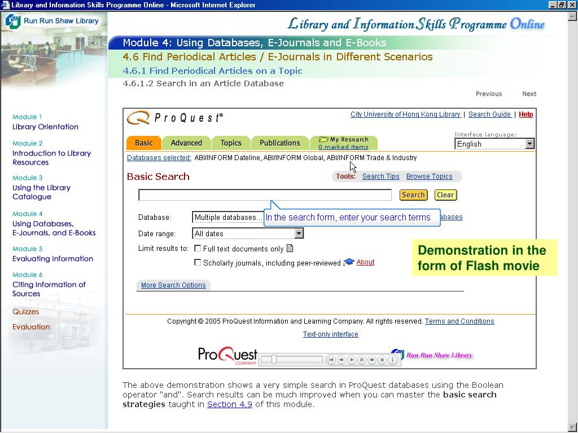Click in the basic search text field
The height and width of the screenshot is (433, 578).
coord(265,195)
